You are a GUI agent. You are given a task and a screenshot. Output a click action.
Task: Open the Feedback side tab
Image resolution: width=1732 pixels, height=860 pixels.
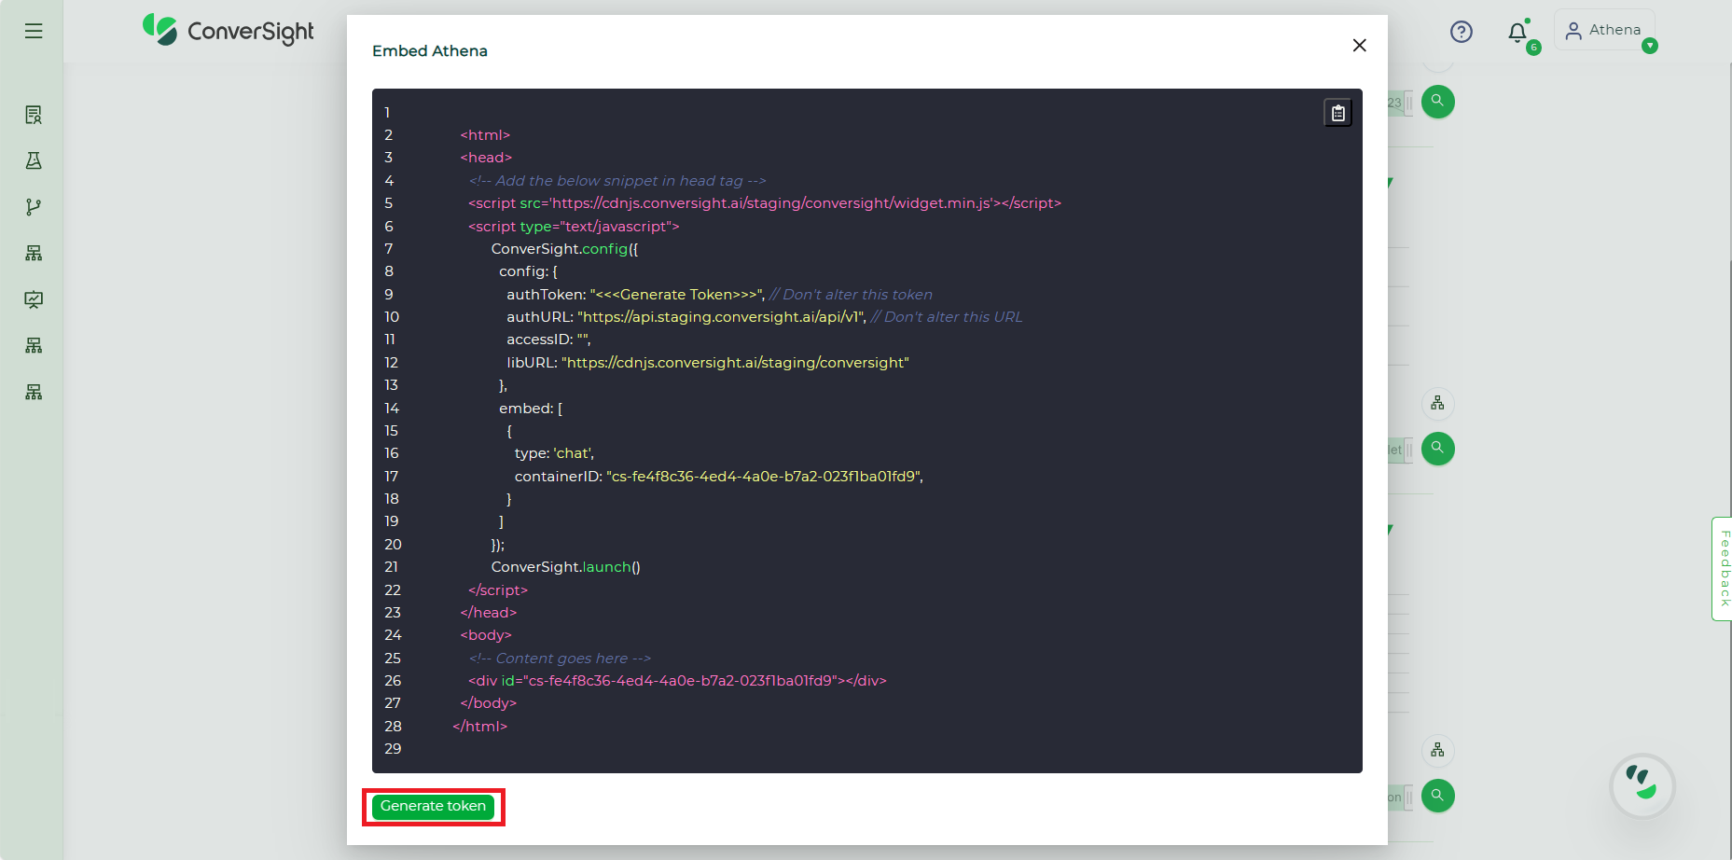[x=1723, y=568]
